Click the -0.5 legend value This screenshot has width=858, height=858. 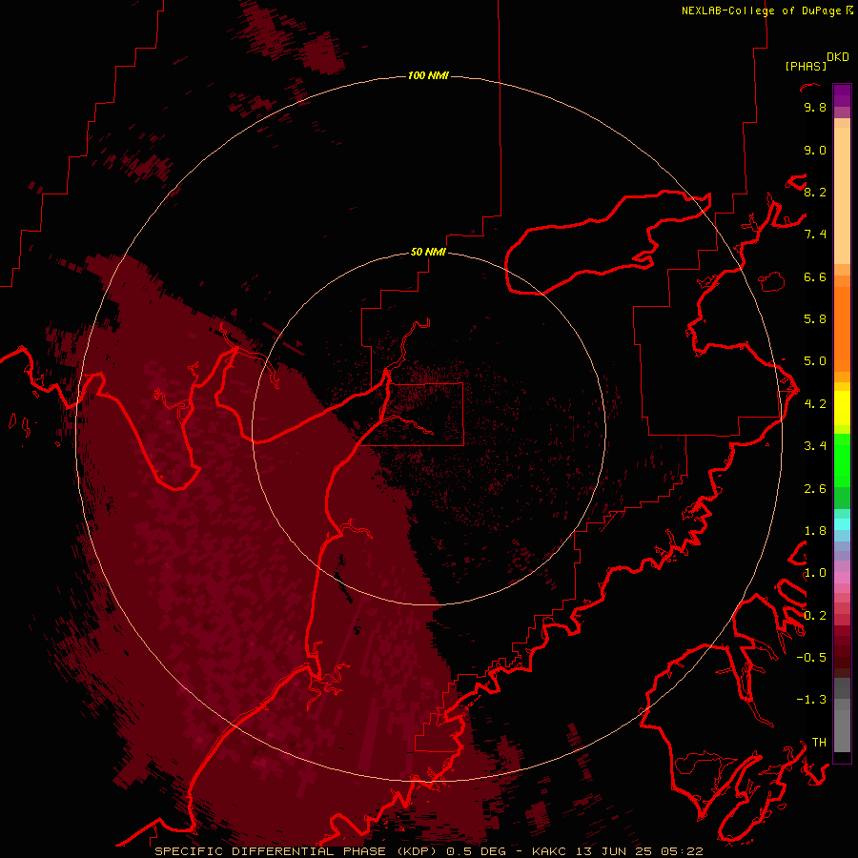(811, 657)
